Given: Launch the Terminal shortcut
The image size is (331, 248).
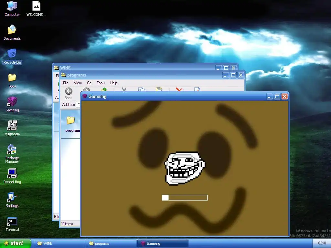Looking at the screenshot, I should click(12, 223).
